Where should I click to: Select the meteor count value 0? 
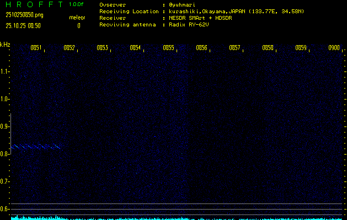(x=78, y=25)
